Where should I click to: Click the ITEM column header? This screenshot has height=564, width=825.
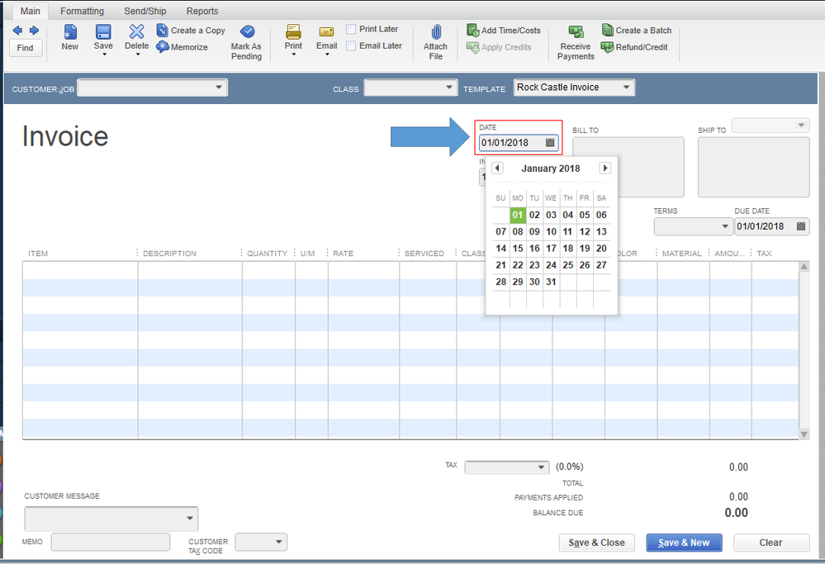38,254
